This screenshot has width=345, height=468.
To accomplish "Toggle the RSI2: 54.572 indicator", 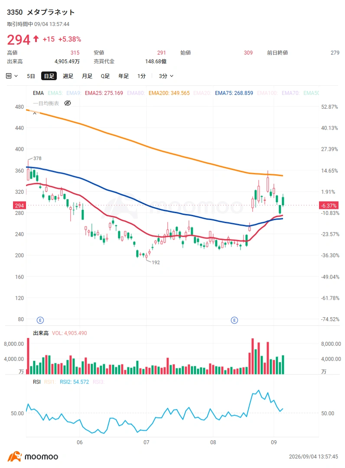I will (x=74, y=382).
